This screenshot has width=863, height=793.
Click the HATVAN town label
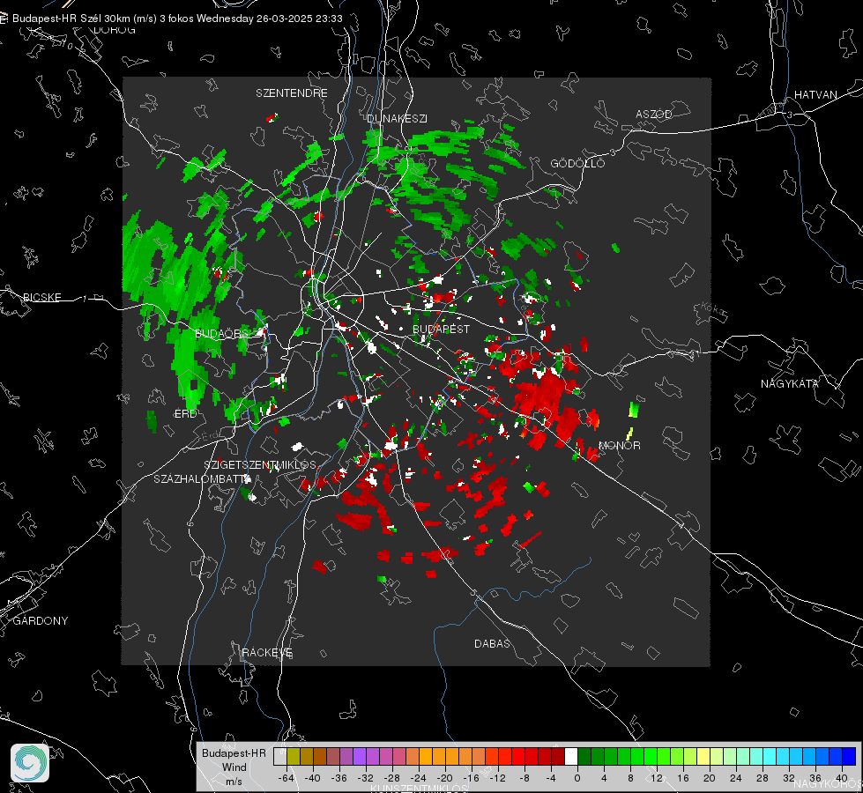click(815, 95)
